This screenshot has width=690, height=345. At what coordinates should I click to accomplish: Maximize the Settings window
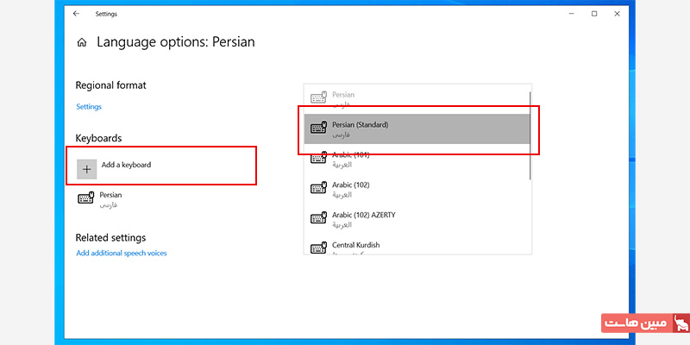point(594,14)
